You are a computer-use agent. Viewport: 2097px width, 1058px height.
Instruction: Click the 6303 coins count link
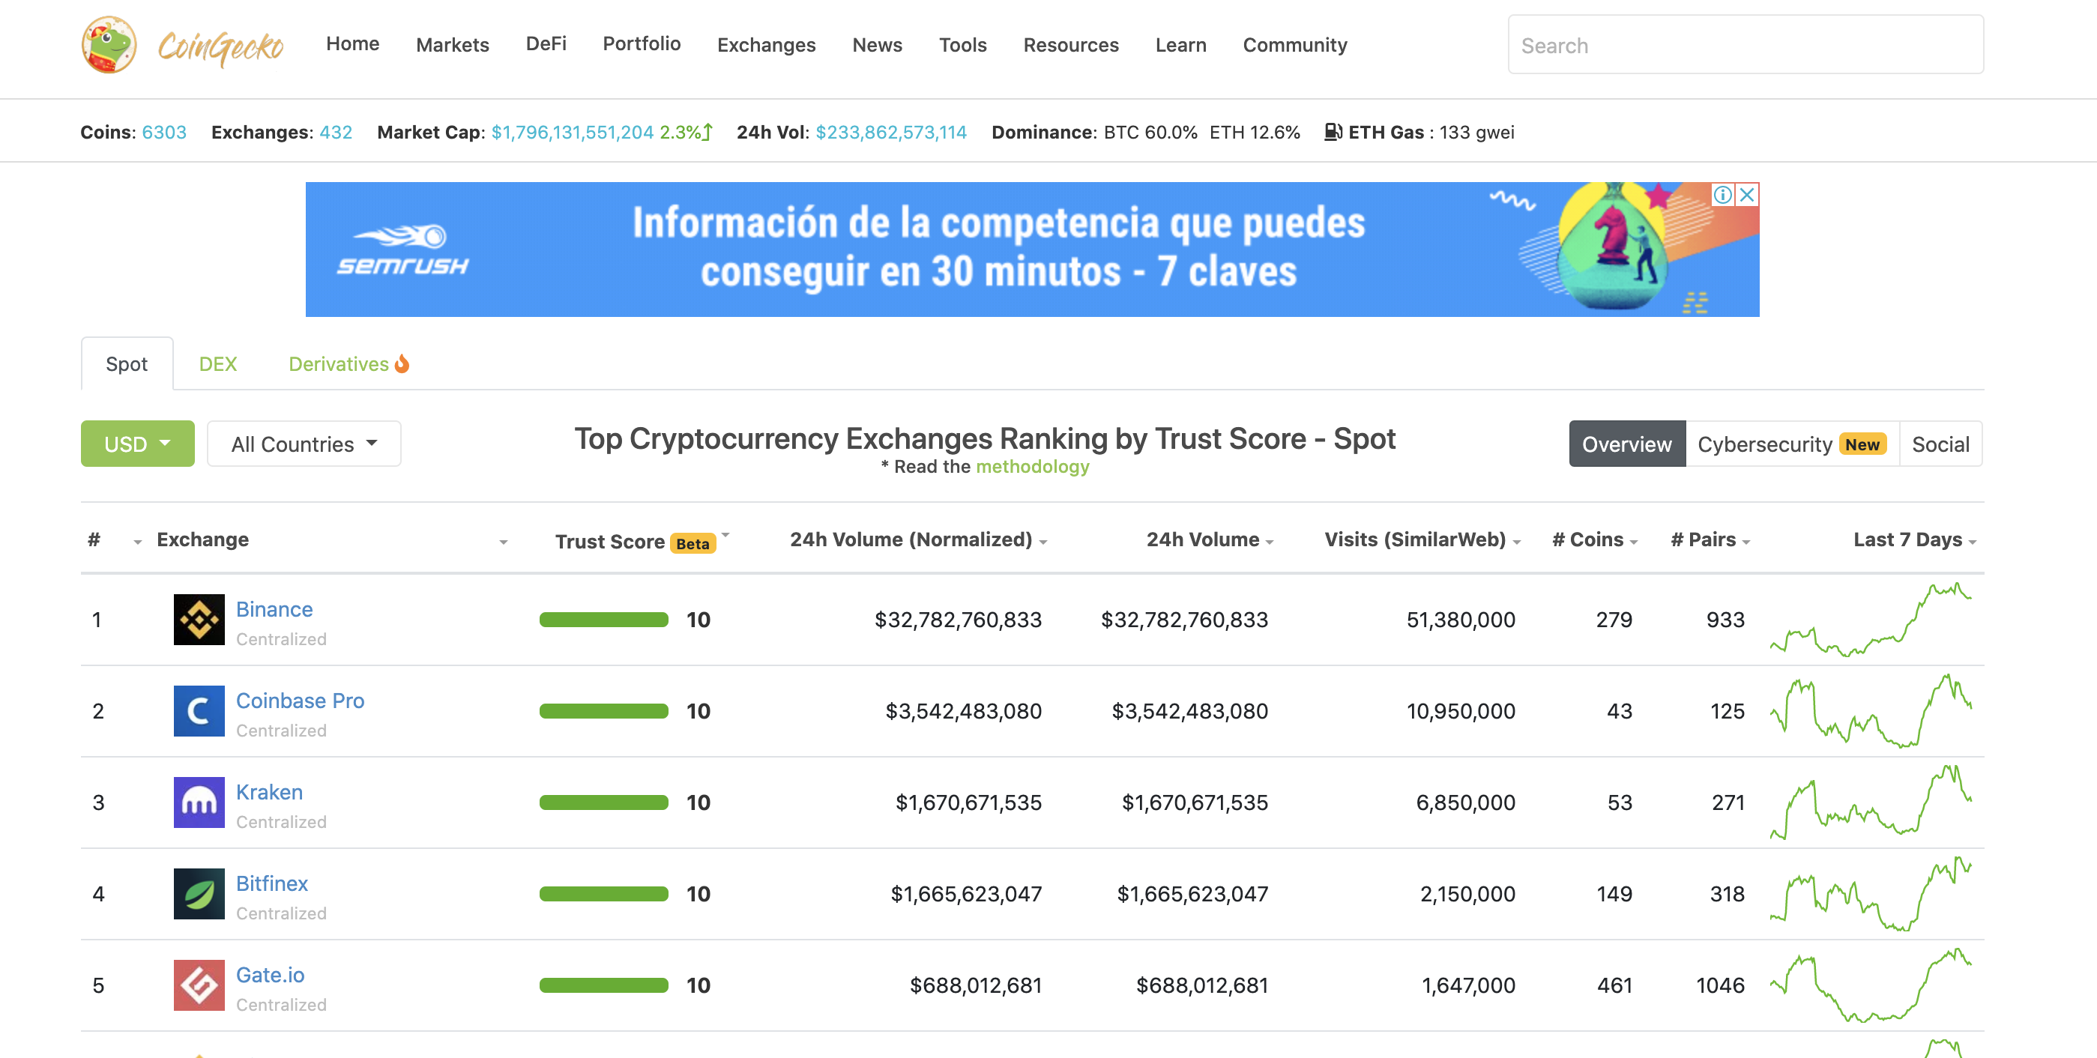click(163, 131)
